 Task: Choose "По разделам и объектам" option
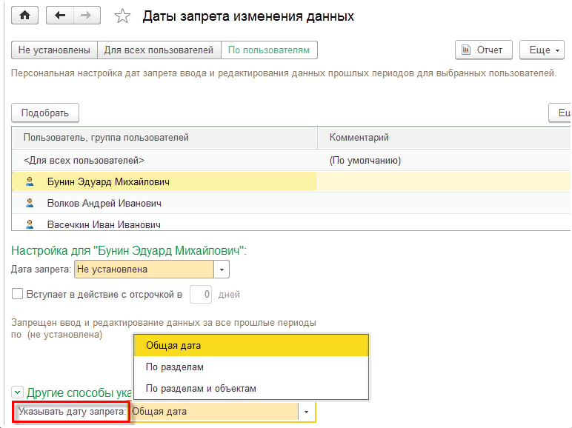pyautogui.click(x=201, y=388)
